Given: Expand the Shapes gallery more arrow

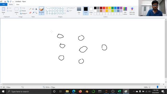Looking at the screenshot, I should [x=65, y=13].
